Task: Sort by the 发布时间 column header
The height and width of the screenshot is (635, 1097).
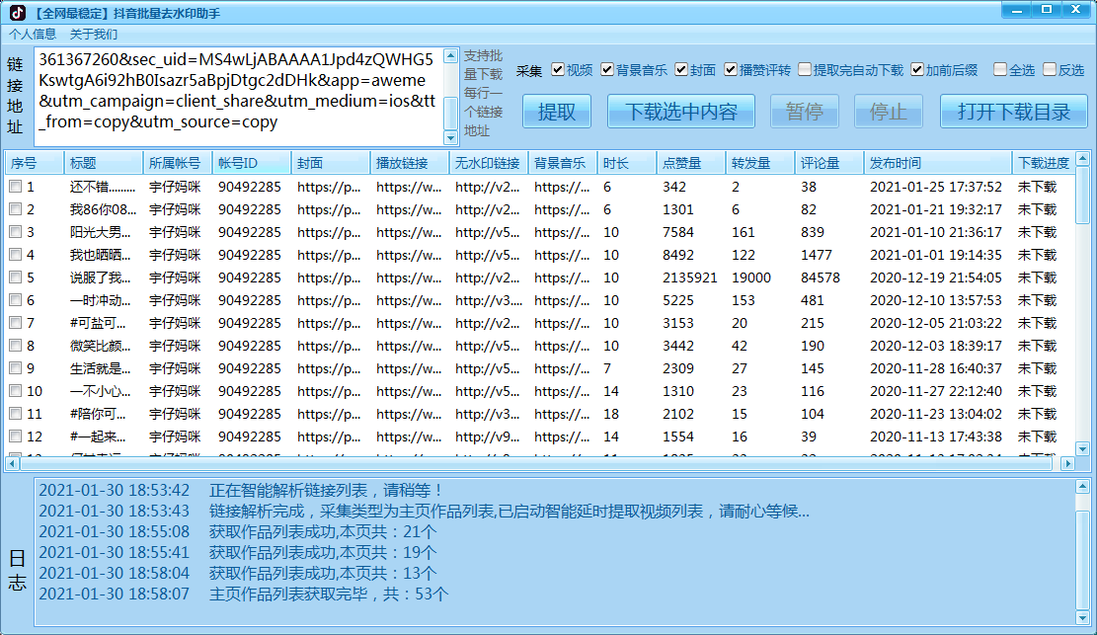Action: pos(938,163)
